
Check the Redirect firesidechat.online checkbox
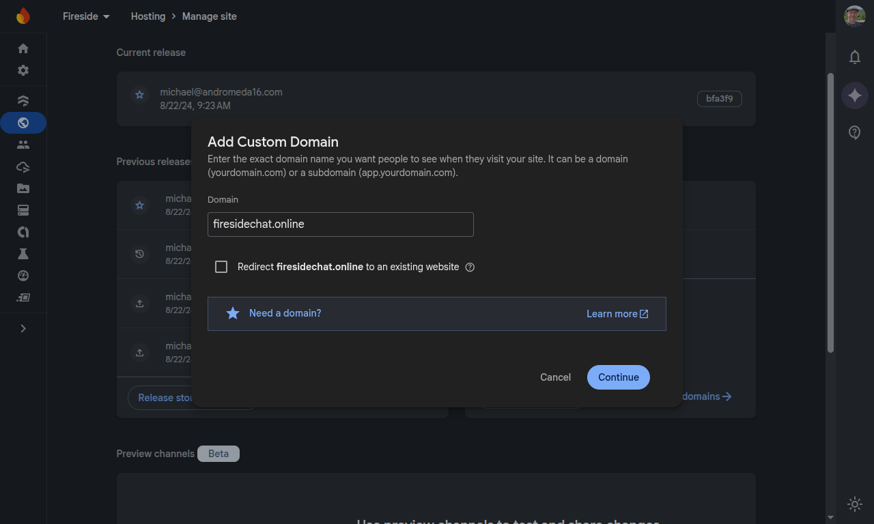(x=221, y=267)
